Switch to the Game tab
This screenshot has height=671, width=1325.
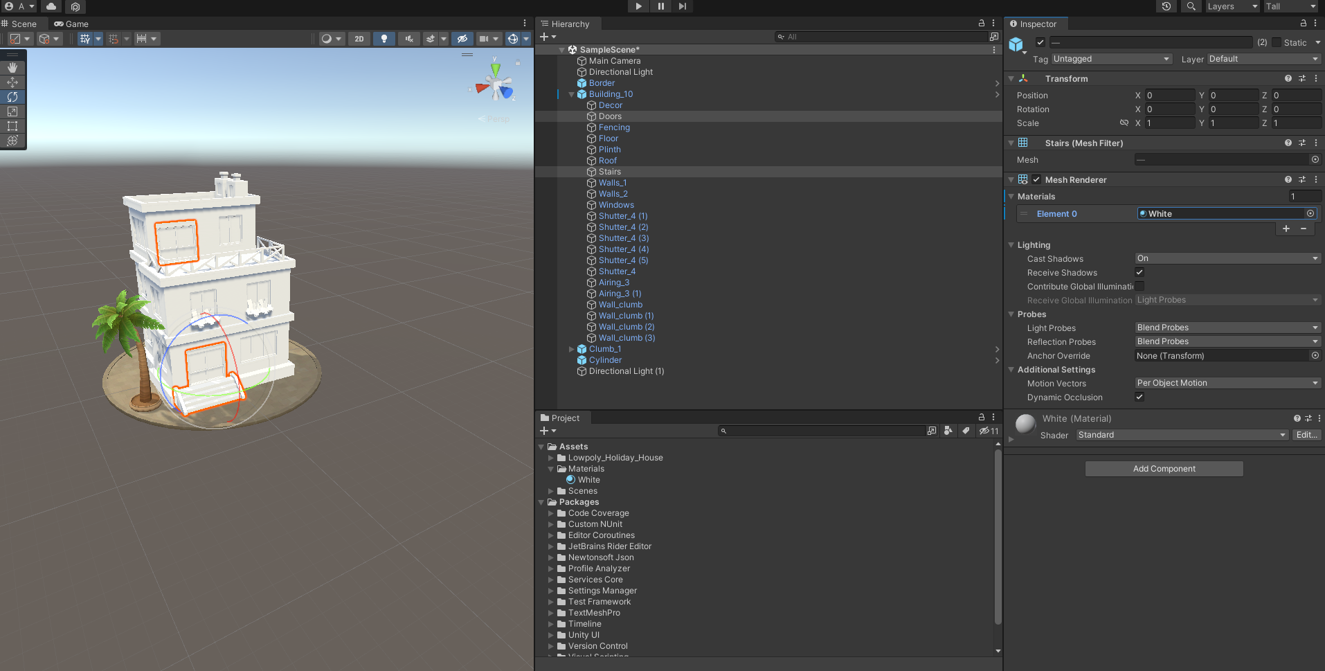pyautogui.click(x=71, y=24)
